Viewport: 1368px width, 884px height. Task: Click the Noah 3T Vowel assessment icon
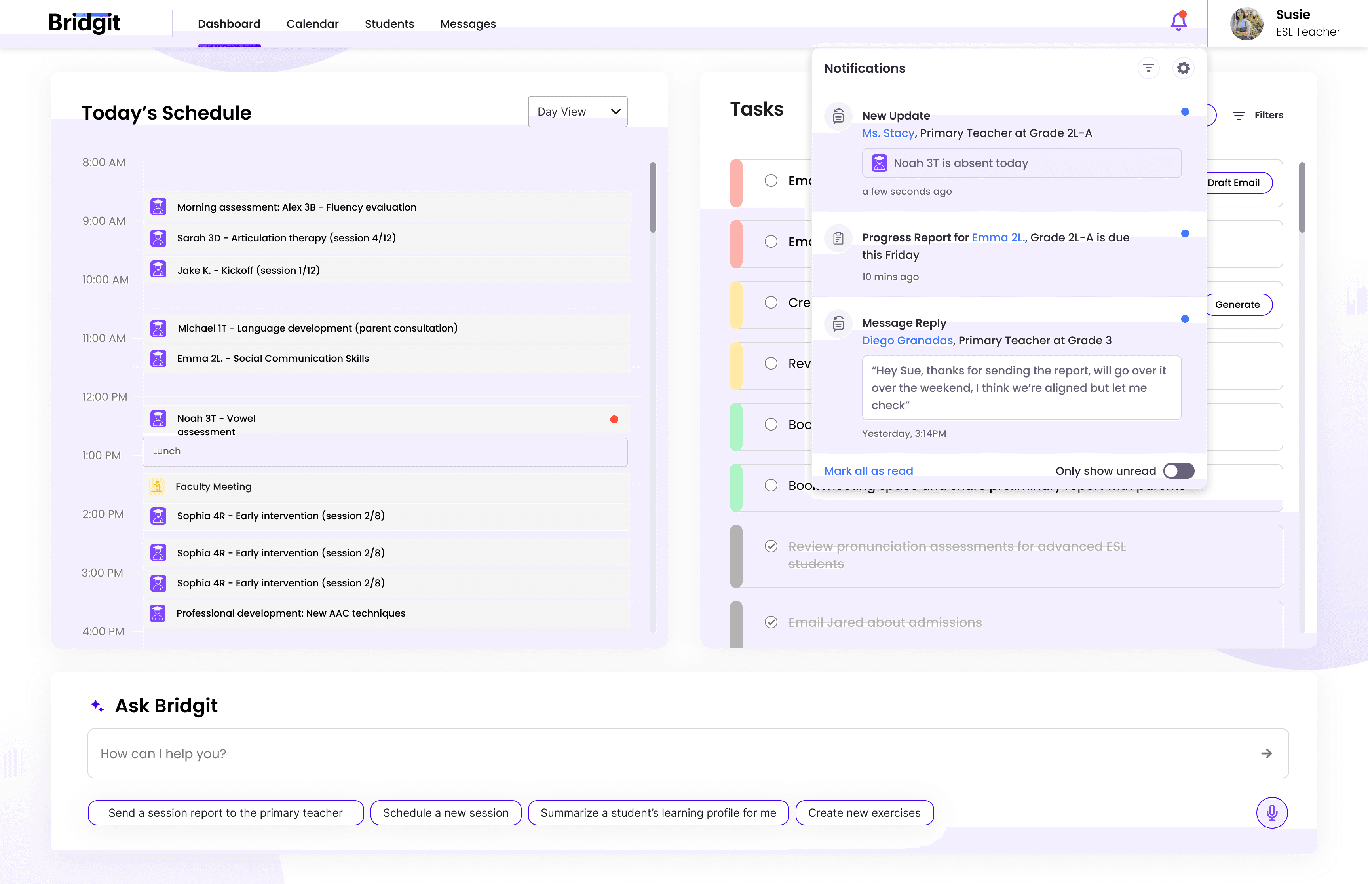tap(158, 419)
